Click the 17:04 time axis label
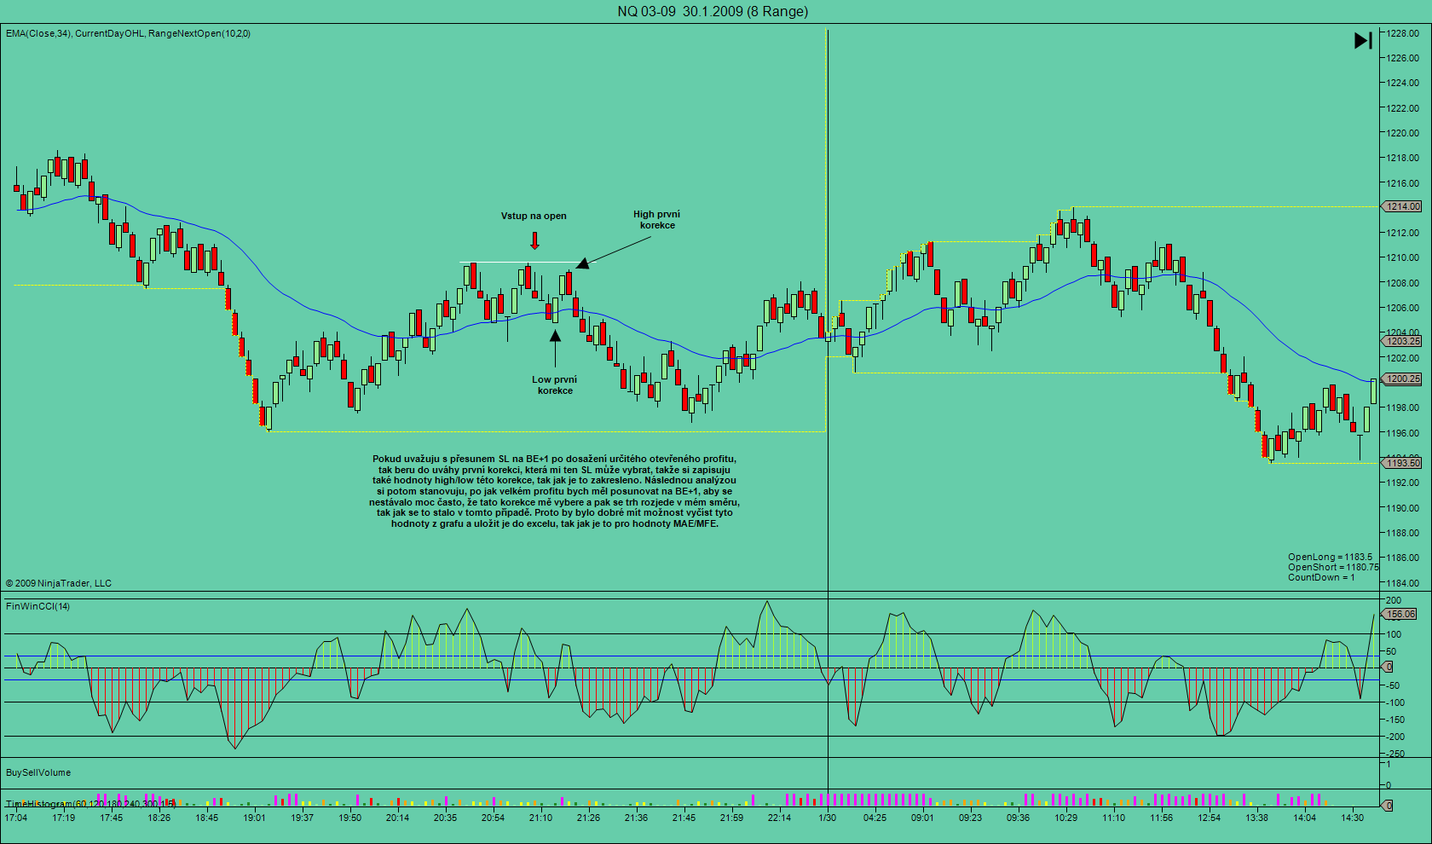 pos(16,818)
